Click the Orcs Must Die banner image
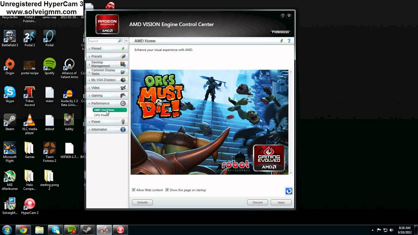 209,122
